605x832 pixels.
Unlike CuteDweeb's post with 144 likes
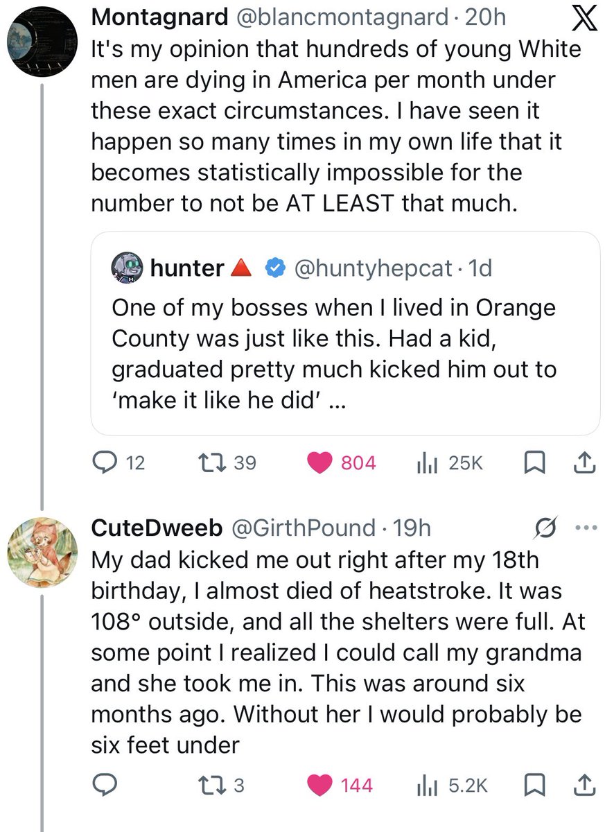click(319, 785)
